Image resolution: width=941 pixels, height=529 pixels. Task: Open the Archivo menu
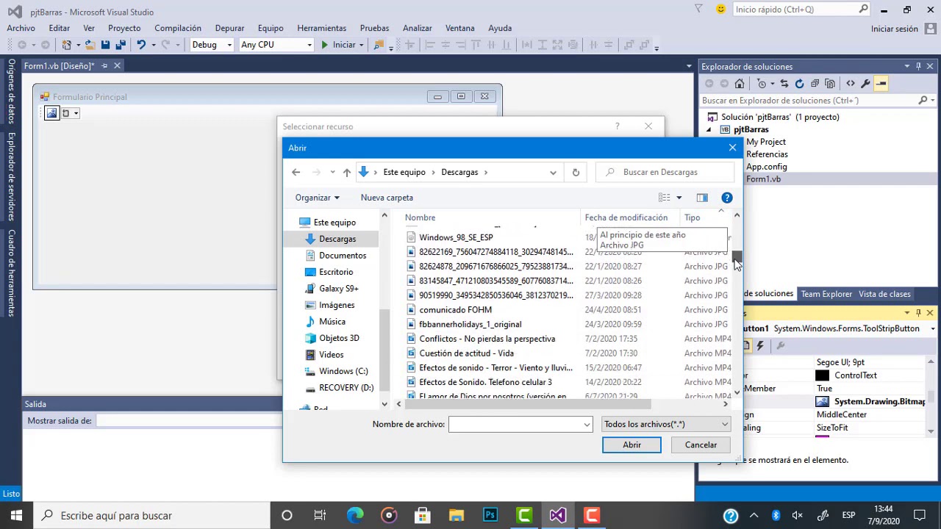pos(21,28)
